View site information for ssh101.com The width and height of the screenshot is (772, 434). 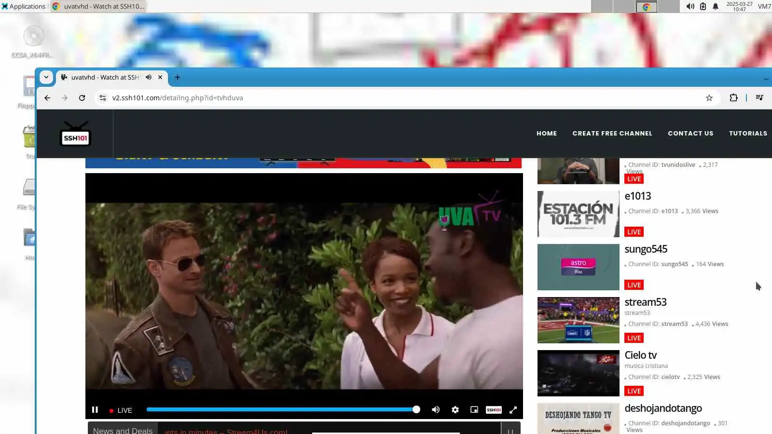tap(102, 98)
